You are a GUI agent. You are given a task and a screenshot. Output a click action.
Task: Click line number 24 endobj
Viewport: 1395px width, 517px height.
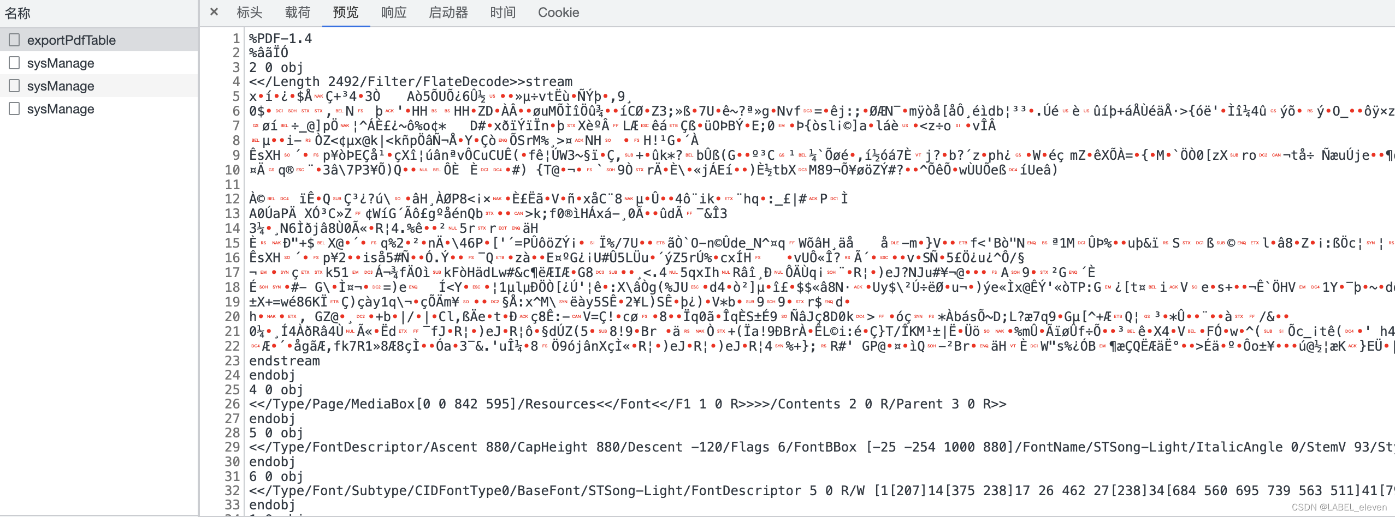pos(272,375)
